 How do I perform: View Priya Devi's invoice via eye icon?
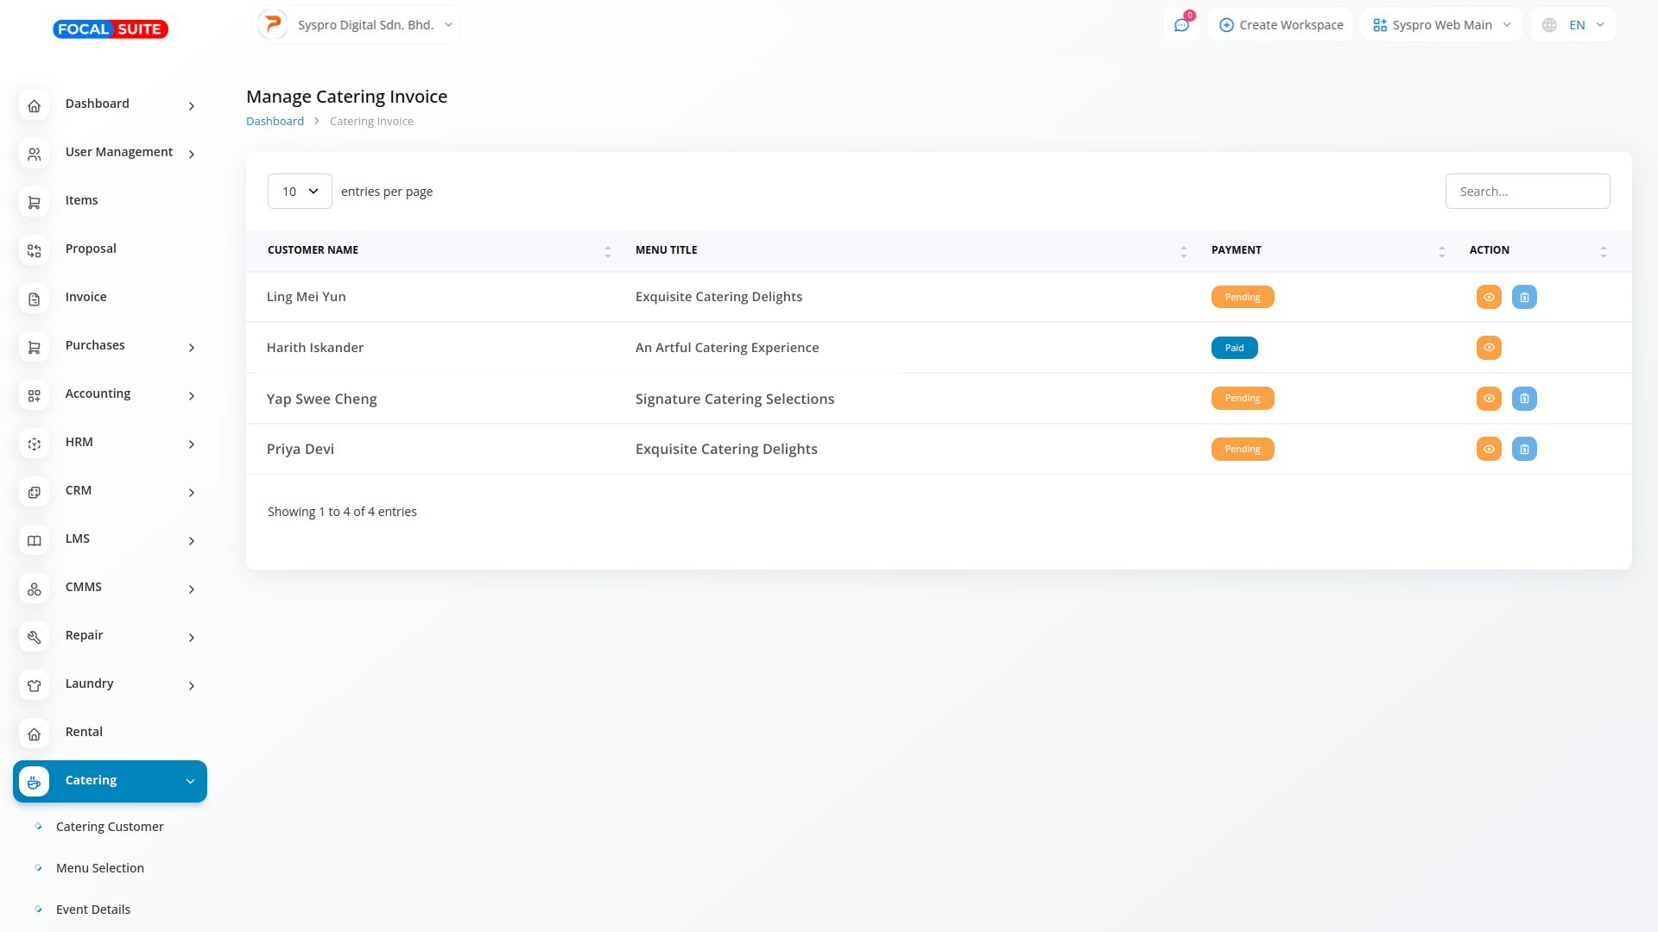1489,449
